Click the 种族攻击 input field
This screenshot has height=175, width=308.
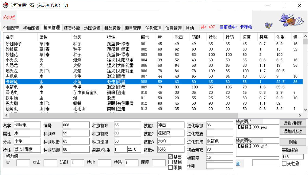click(76, 141)
